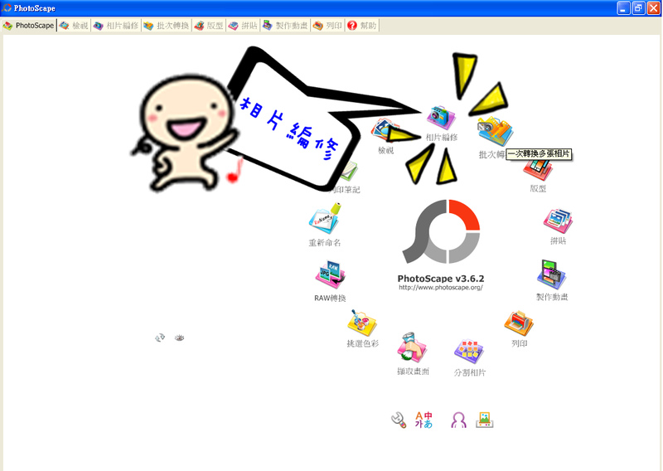Open settings wrench icon at bottom
This screenshot has width=663, height=471.
[399, 420]
